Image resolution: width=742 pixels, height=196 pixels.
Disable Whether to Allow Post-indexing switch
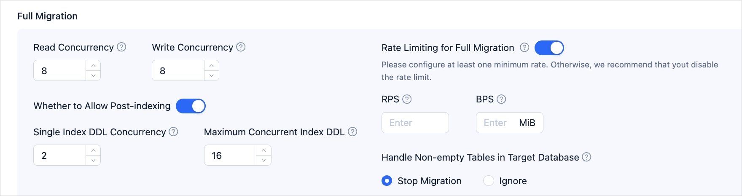[x=191, y=106]
